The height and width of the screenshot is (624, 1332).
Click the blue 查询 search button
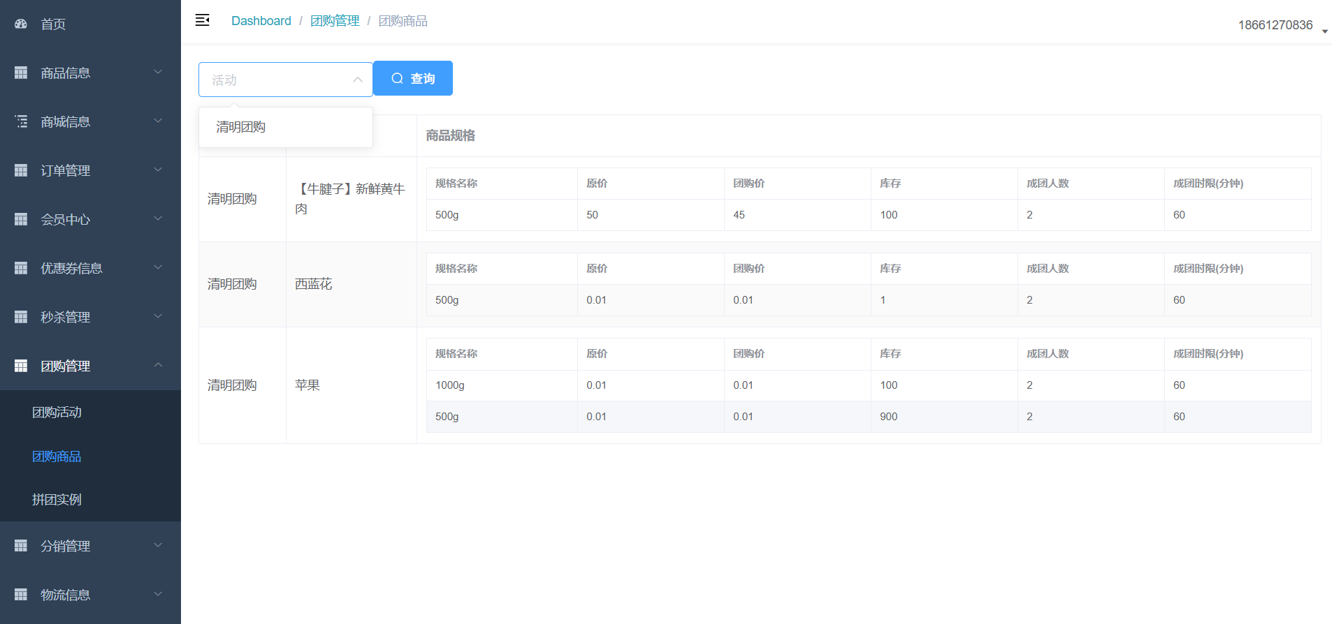click(x=413, y=78)
